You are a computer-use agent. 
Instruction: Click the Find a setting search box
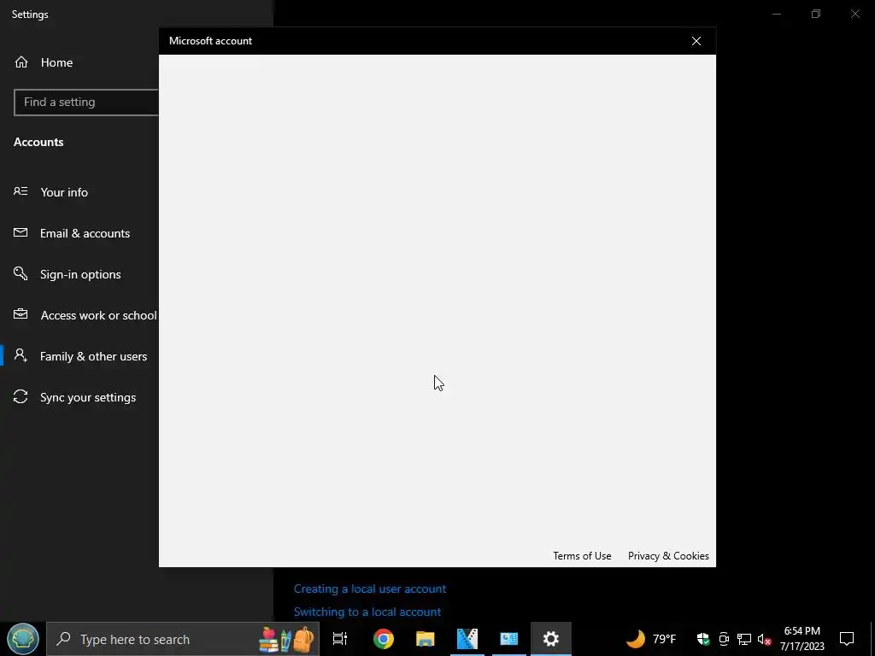(86, 102)
